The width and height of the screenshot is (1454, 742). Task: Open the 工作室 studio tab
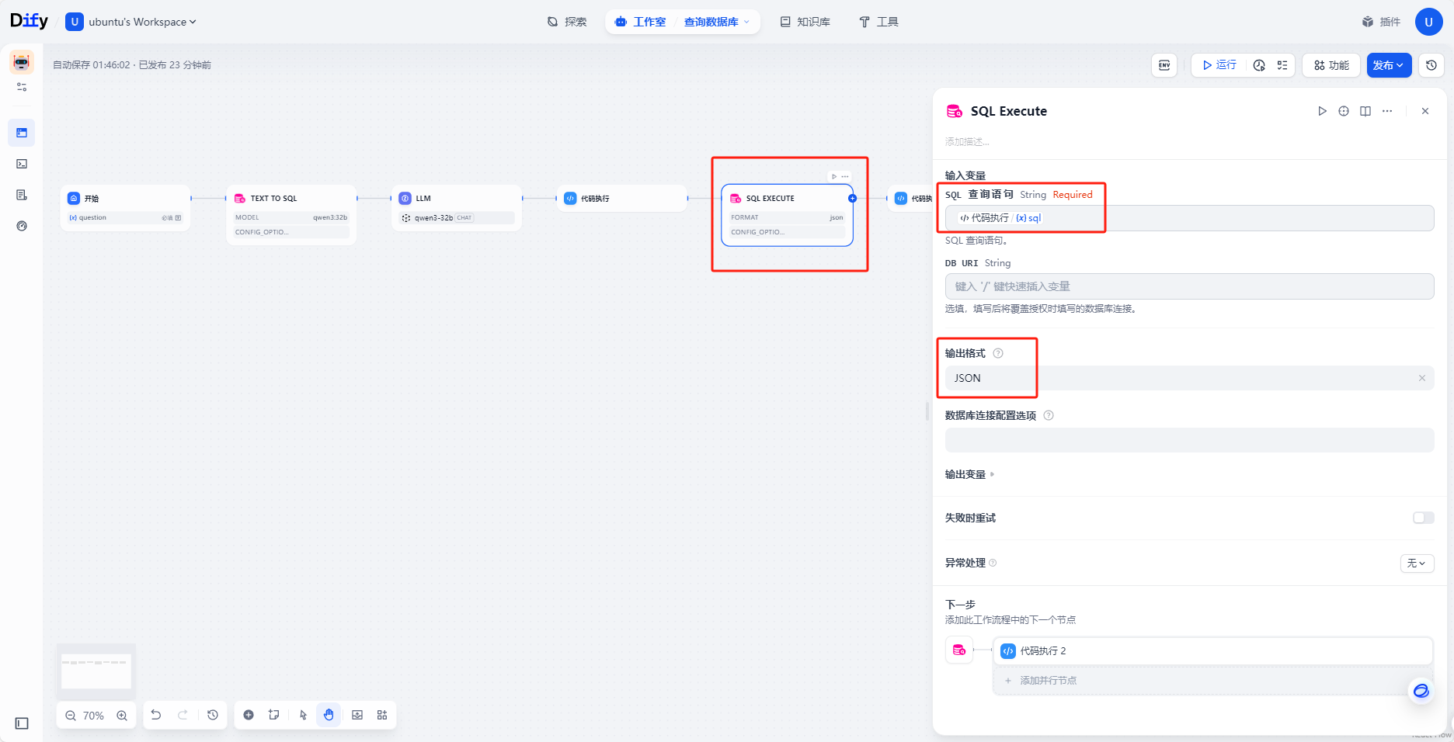point(641,22)
